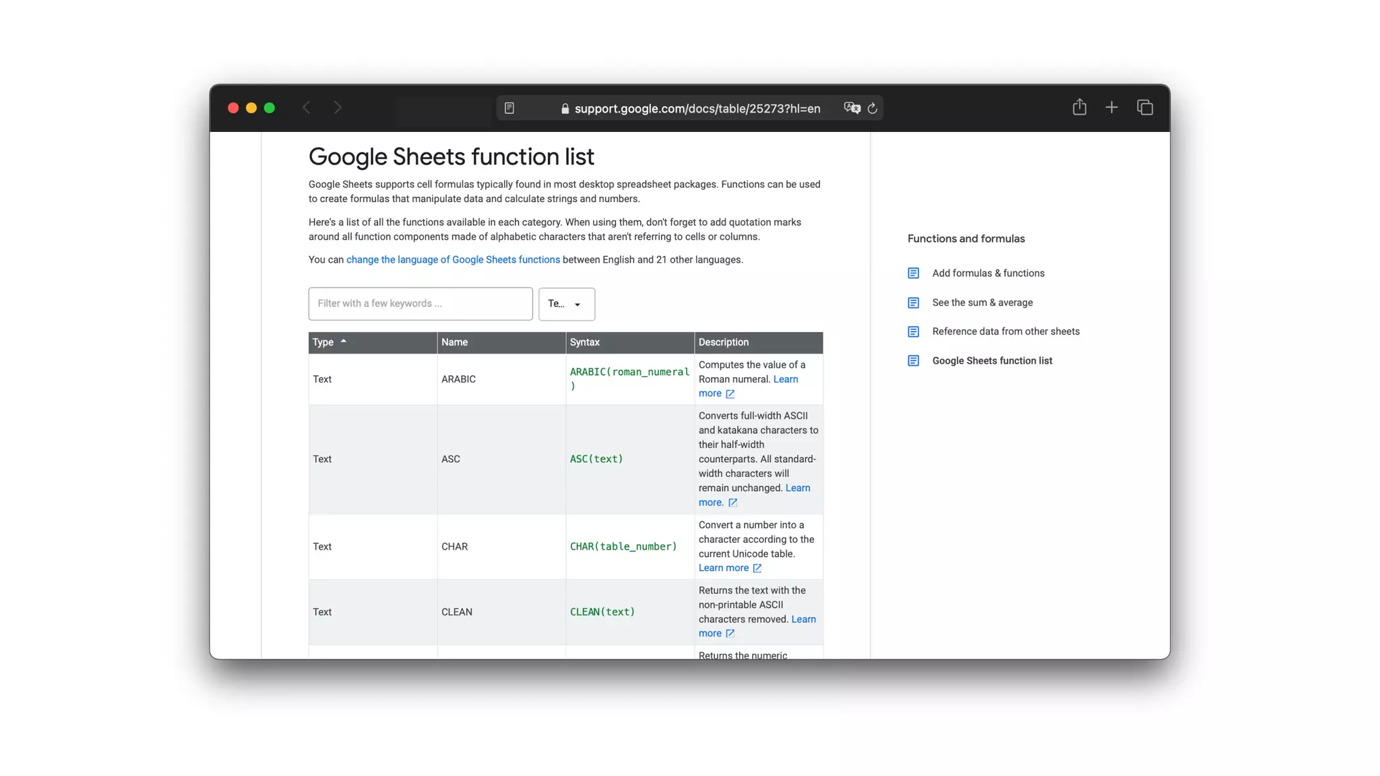The image size is (1380, 776).
Task: Open Reference data from other sheets article
Action: pos(1005,331)
